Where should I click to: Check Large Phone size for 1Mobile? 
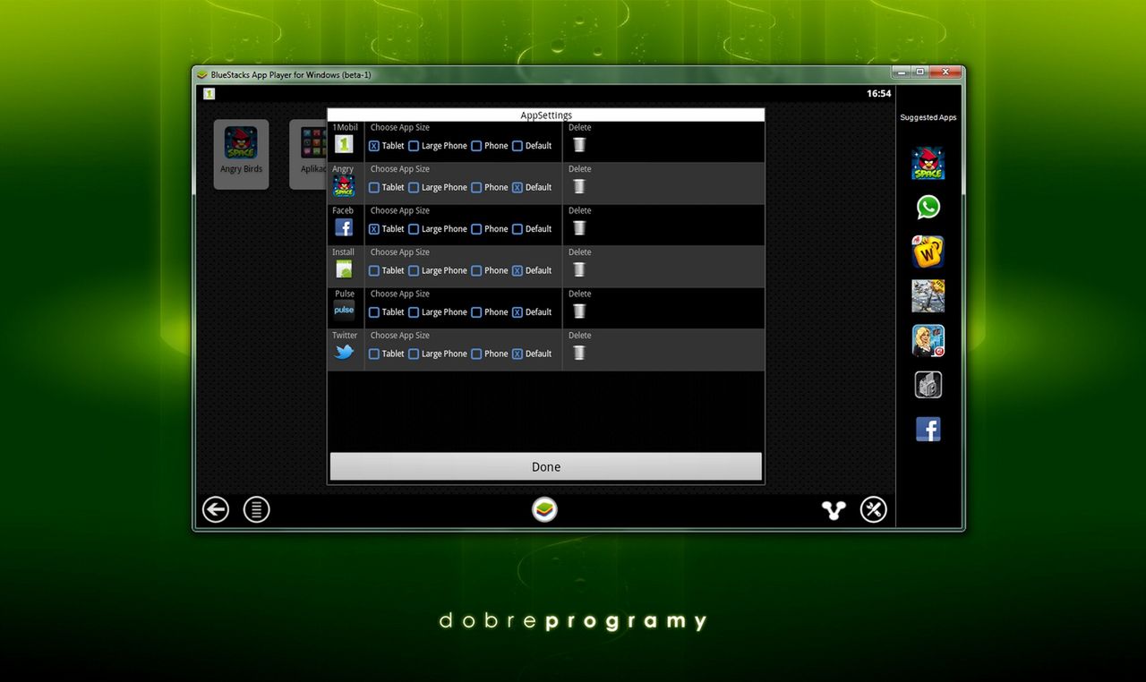pos(414,146)
